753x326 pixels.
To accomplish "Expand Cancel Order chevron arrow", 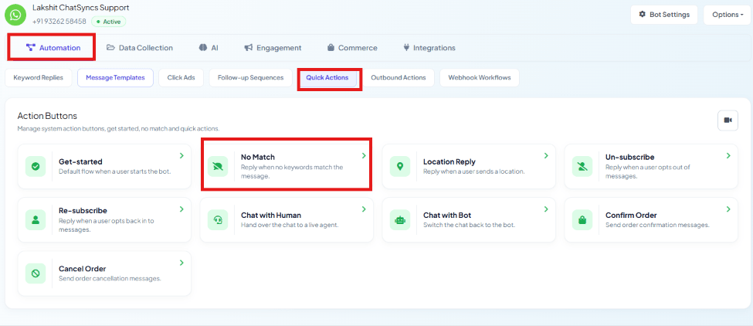I will tap(181, 263).
